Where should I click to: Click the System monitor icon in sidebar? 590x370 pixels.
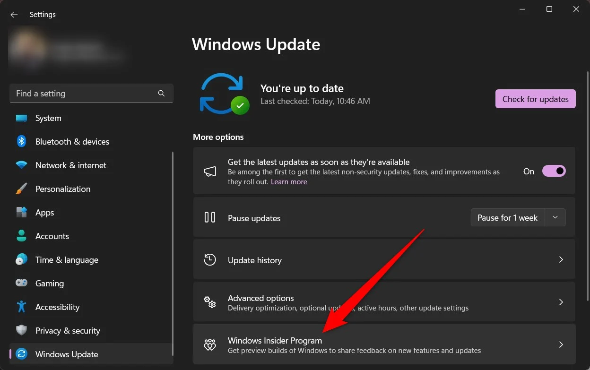(x=21, y=118)
